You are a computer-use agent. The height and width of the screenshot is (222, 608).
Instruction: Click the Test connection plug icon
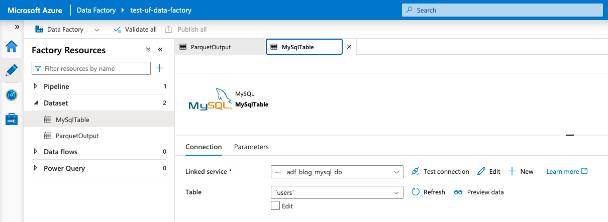416,171
